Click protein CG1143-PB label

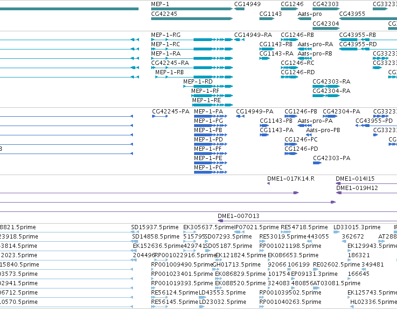(x=276, y=121)
